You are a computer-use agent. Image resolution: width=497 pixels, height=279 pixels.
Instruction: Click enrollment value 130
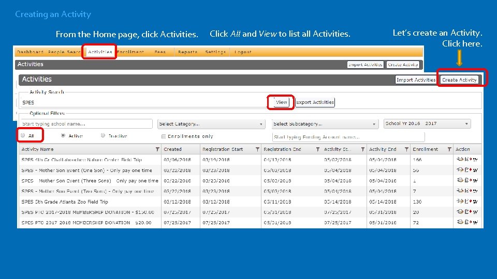pyautogui.click(x=417, y=202)
